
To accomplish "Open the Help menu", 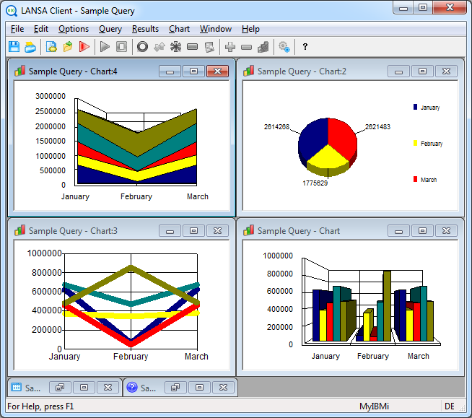I will coord(250,29).
